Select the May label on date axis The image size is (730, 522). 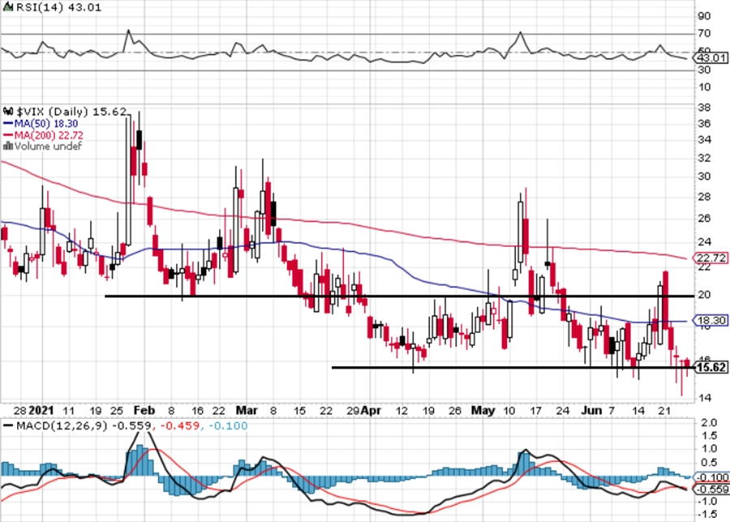point(483,411)
